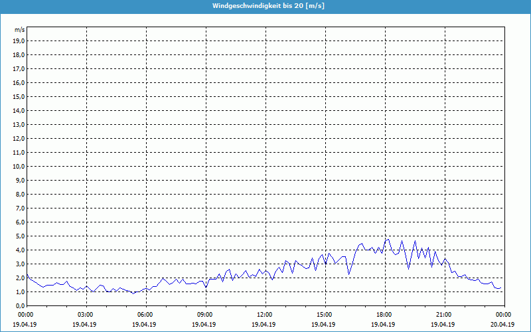
Task: Click the 09:00 time axis label
Action: click(x=205, y=315)
